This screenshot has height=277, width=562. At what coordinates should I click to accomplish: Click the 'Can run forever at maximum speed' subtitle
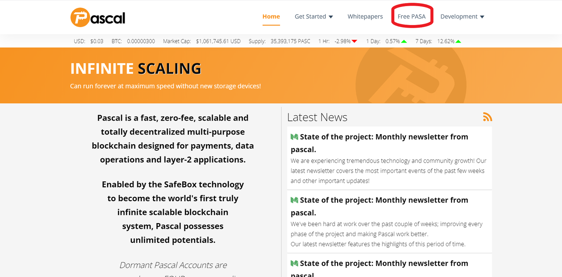pyautogui.click(x=166, y=86)
